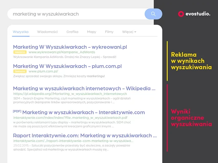Click the evostudio. brand name
The width and height of the screenshot is (218, 163).
[198, 14]
